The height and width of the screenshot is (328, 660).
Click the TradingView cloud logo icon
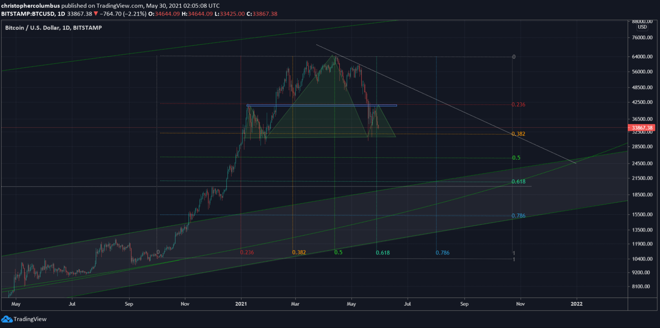(x=7, y=319)
